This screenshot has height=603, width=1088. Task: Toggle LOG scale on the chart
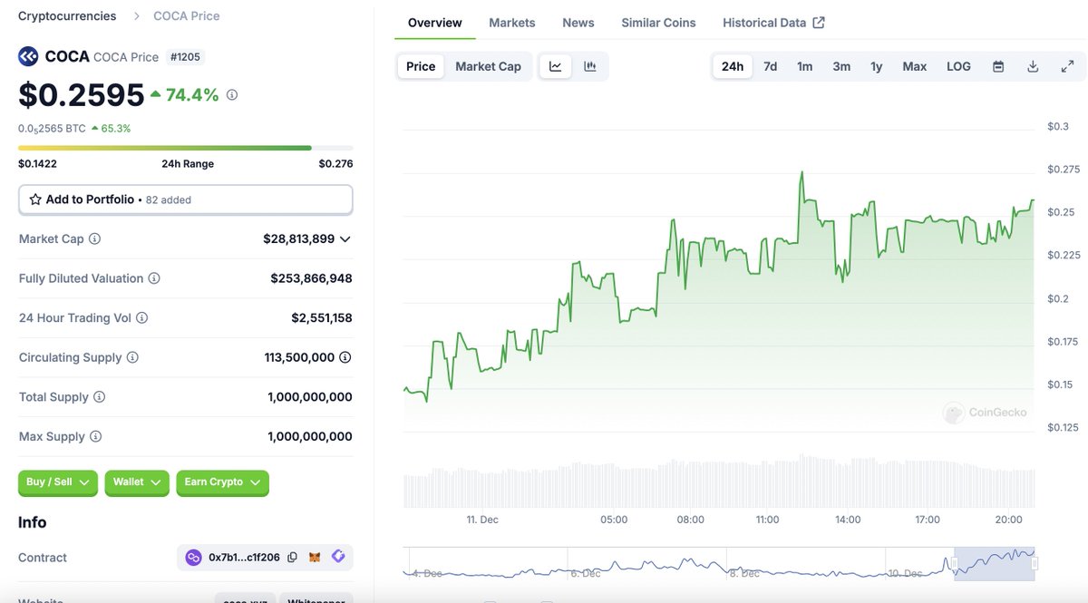click(958, 65)
